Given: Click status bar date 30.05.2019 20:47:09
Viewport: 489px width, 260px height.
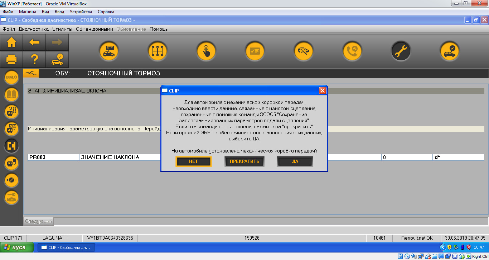Looking at the screenshot, I should (x=465, y=238).
